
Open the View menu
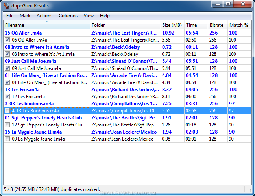click(x=89, y=16)
